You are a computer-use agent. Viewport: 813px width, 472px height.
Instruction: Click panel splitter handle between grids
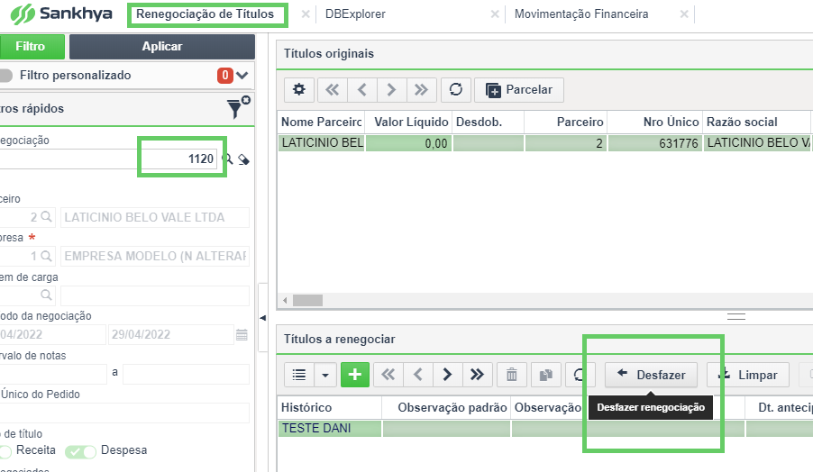[x=735, y=316]
